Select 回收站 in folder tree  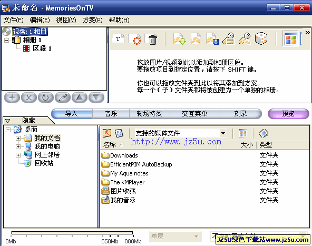click(x=44, y=163)
